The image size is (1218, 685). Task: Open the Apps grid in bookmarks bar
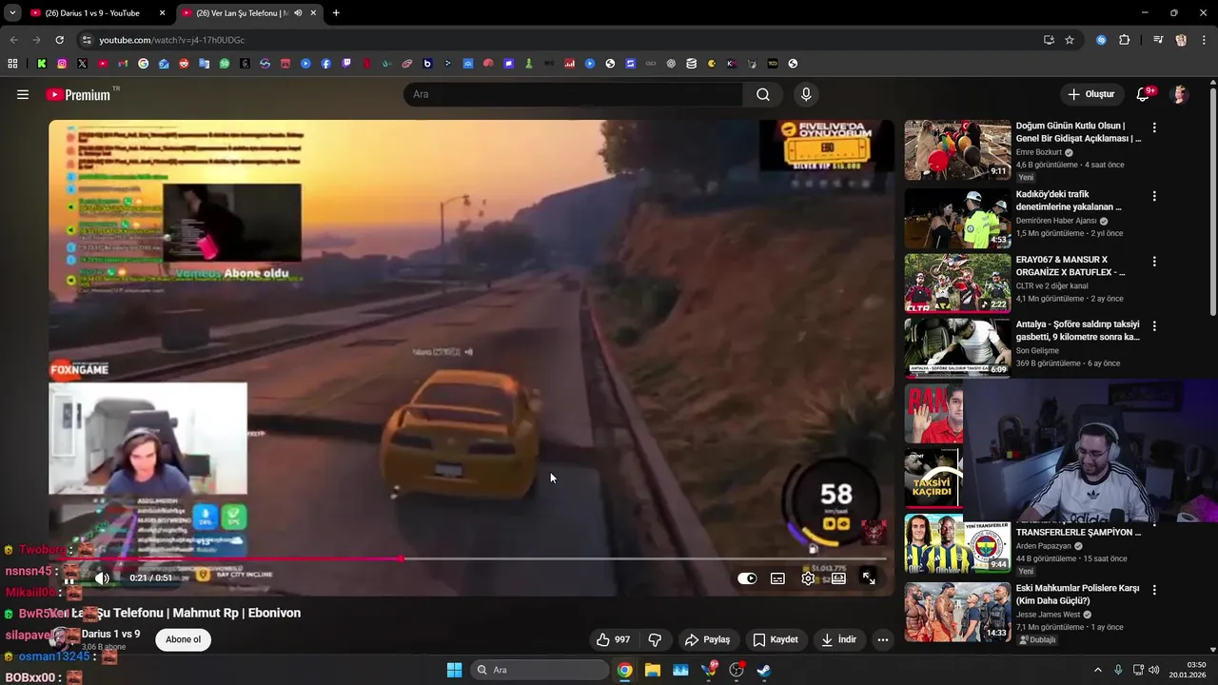(x=12, y=64)
